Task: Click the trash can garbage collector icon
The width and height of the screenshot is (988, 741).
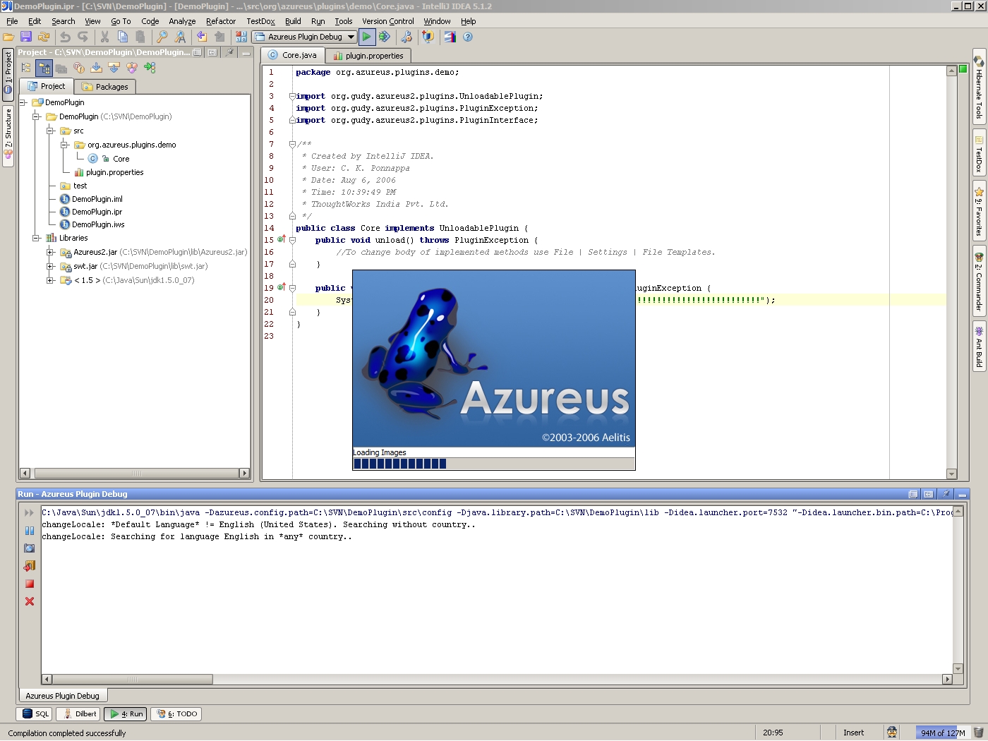Action: [979, 733]
